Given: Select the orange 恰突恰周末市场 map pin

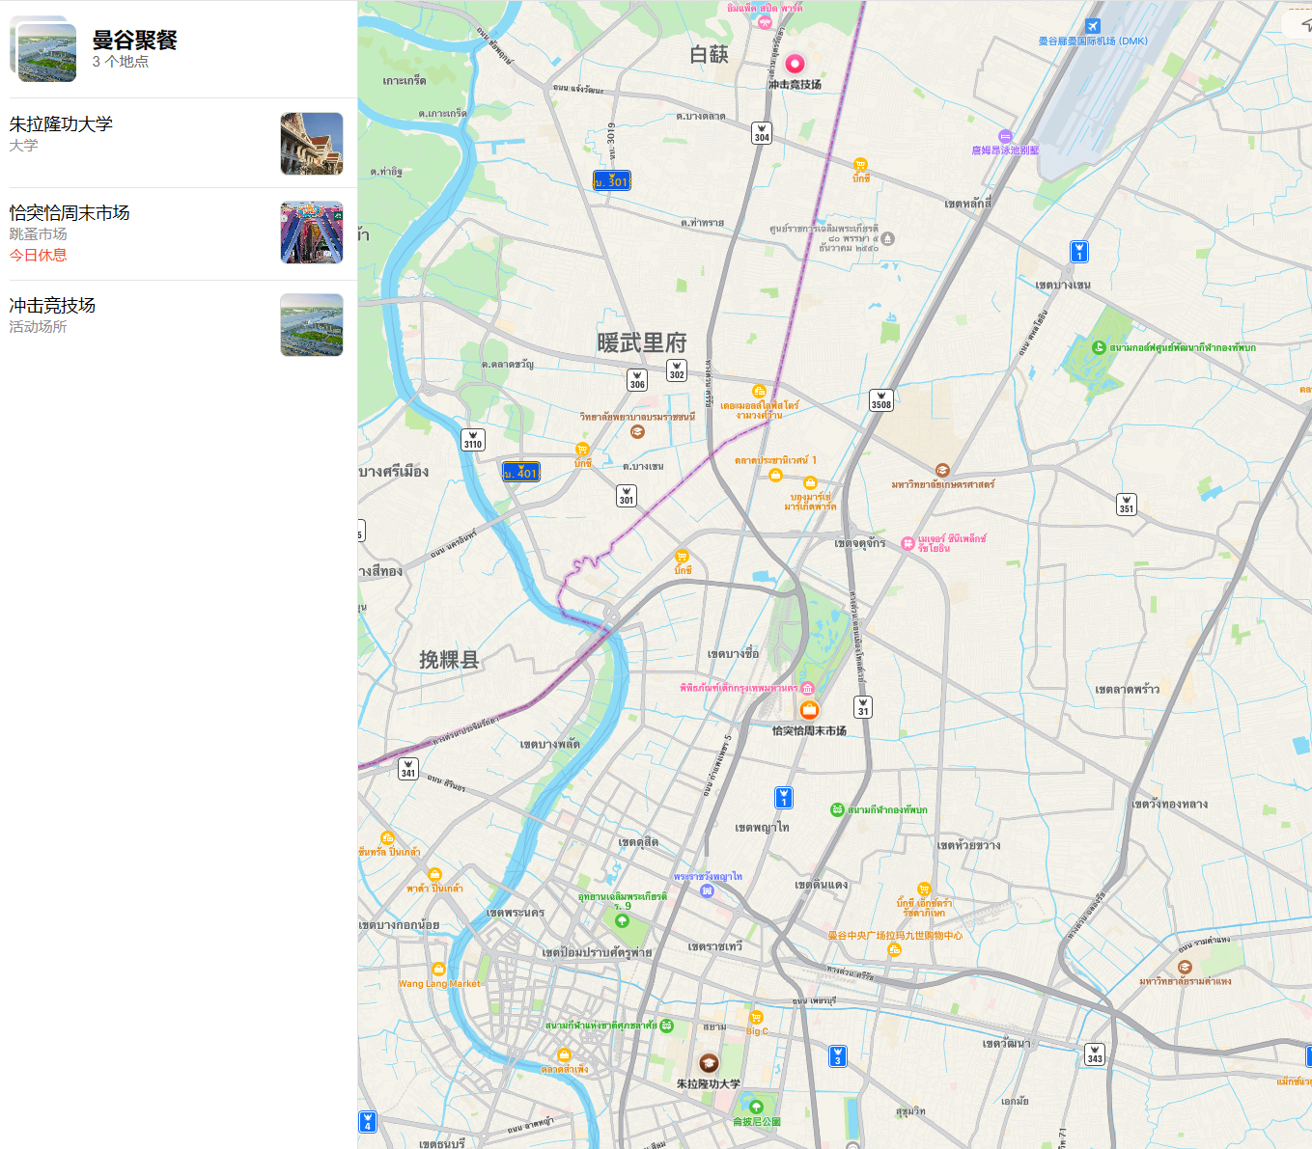Looking at the screenshot, I should 809,710.
